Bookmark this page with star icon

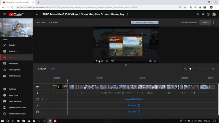click(x=185, y=8)
